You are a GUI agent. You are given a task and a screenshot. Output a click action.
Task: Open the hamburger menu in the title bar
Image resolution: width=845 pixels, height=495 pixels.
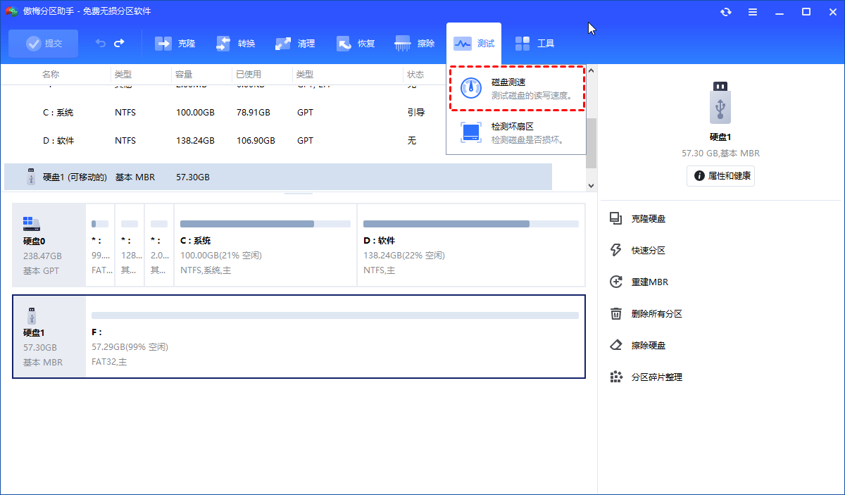(752, 11)
